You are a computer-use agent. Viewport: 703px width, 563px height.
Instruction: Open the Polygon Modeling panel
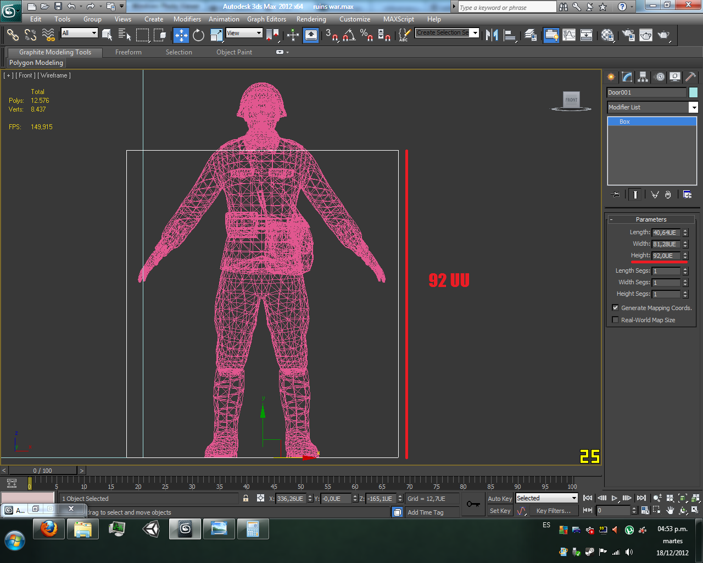pos(36,63)
